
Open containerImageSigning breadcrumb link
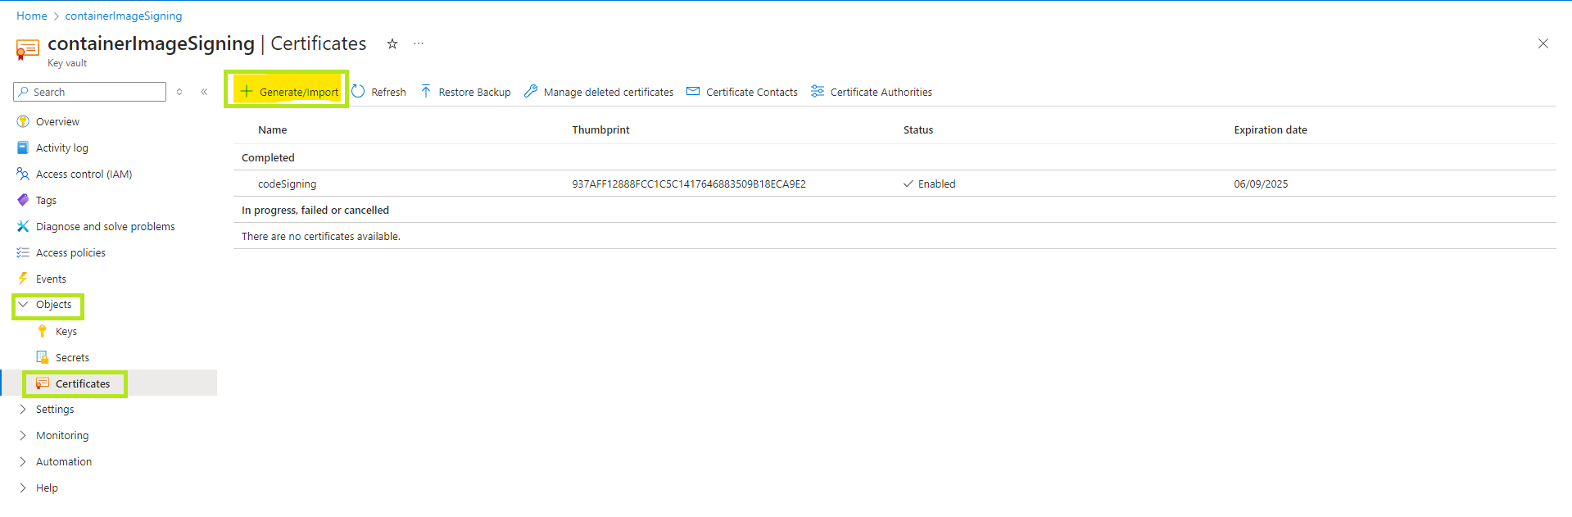(x=124, y=16)
